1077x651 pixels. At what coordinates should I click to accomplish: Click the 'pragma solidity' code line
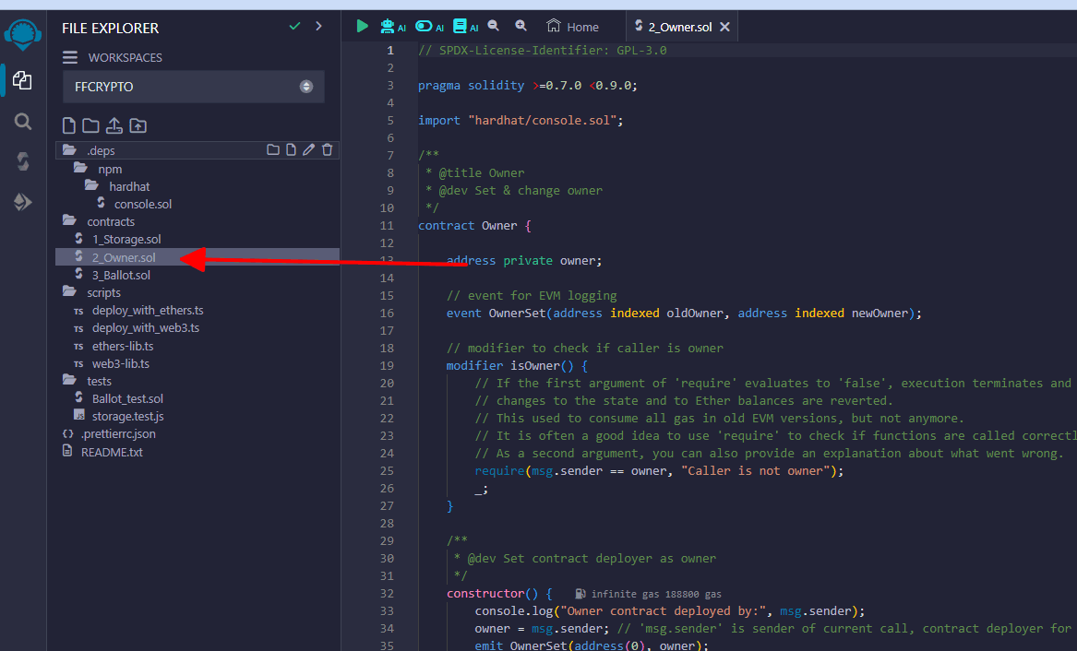pyautogui.click(x=528, y=86)
